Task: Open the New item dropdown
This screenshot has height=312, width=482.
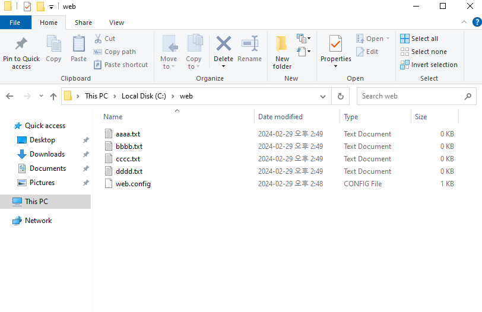Action: (304, 39)
